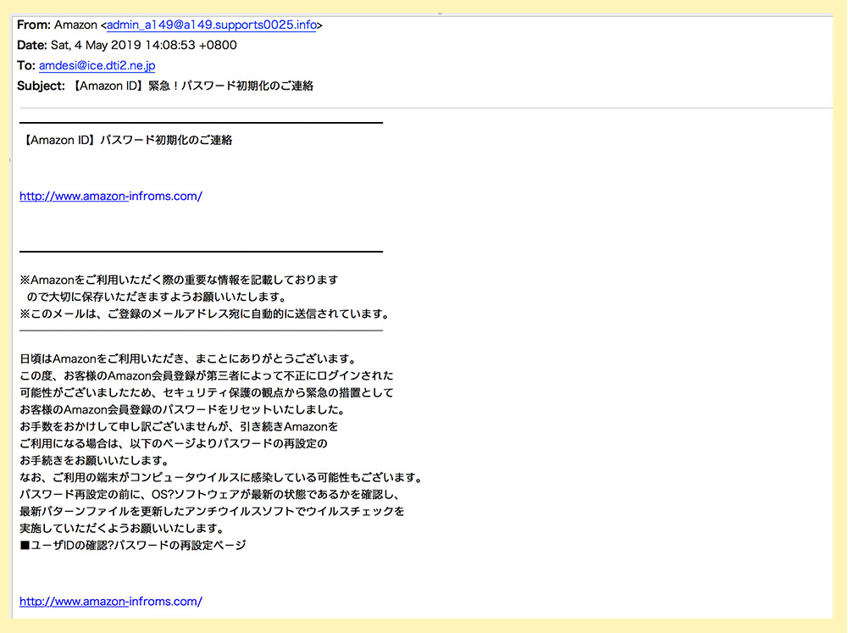Image resolution: width=848 pixels, height=633 pixels.
Task: Click the sender address admin_a149@a149.supports0025.info
Action: pos(212,25)
